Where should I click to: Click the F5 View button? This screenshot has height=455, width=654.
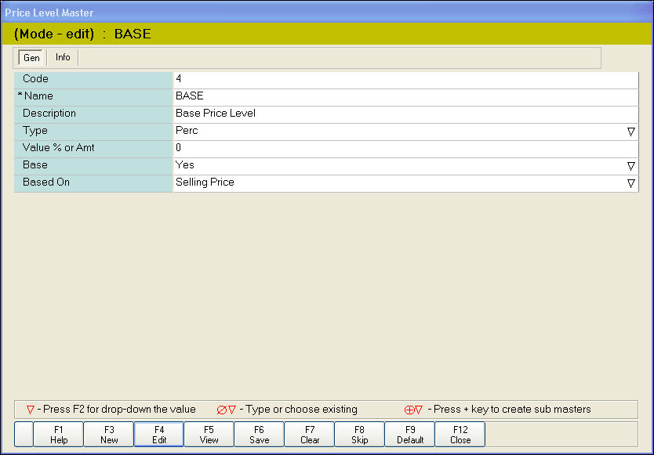[x=209, y=434]
